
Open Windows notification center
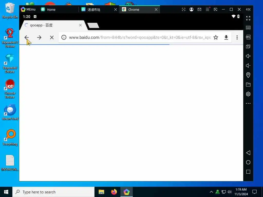pyautogui.click(x=255, y=192)
